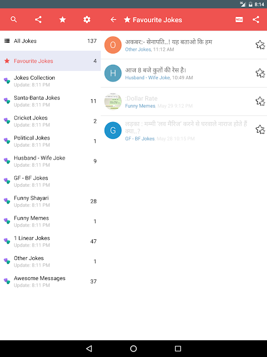Tap Android home navigation button

pos(133,349)
